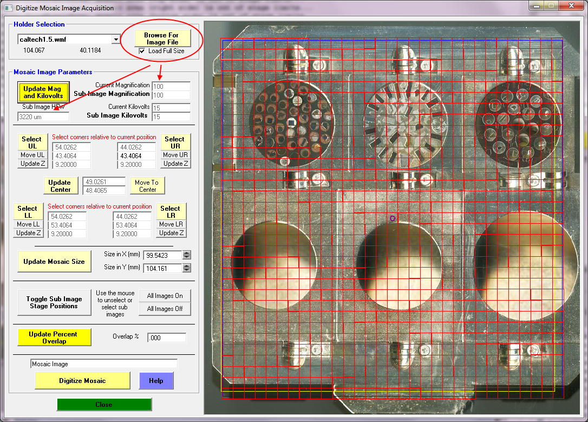The width and height of the screenshot is (588, 422).
Task: Adjust the Size in X spinner arrows
Action: coord(187,255)
